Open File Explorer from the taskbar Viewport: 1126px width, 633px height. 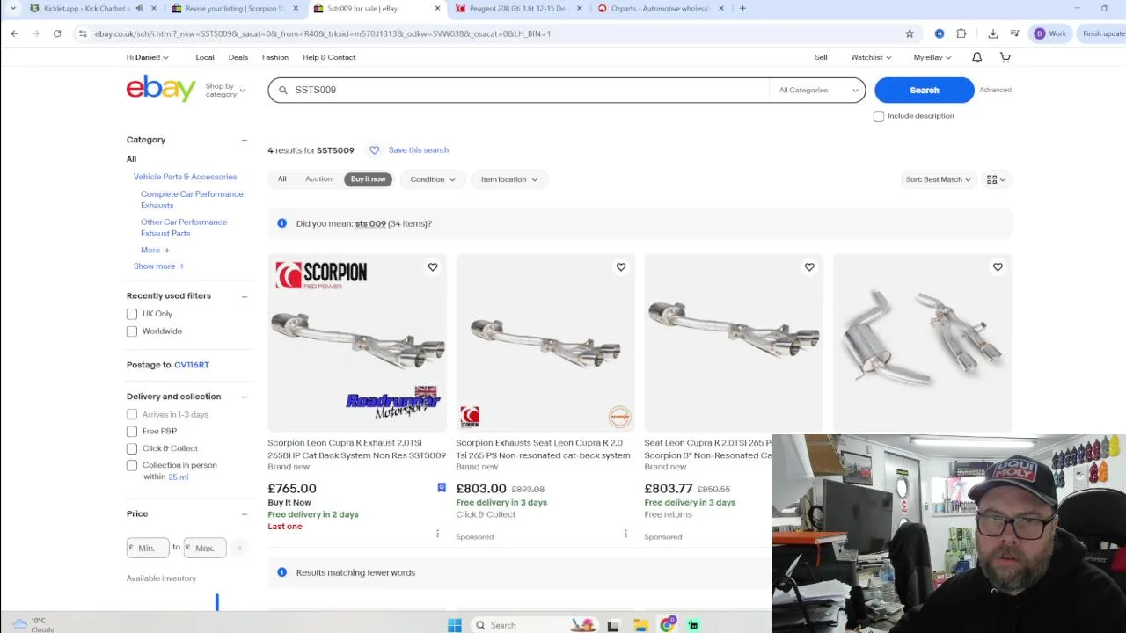pos(640,625)
